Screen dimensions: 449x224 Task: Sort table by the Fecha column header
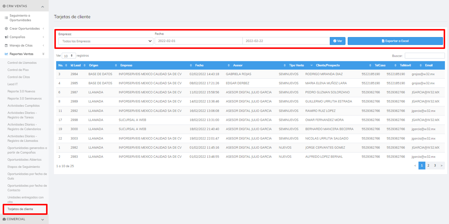pos(199,65)
